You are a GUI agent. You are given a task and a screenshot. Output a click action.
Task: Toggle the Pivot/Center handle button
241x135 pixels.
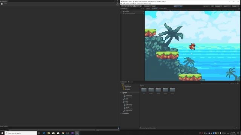147,6
